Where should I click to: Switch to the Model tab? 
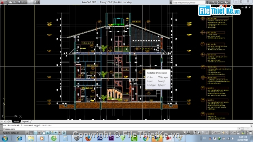(16, 121)
